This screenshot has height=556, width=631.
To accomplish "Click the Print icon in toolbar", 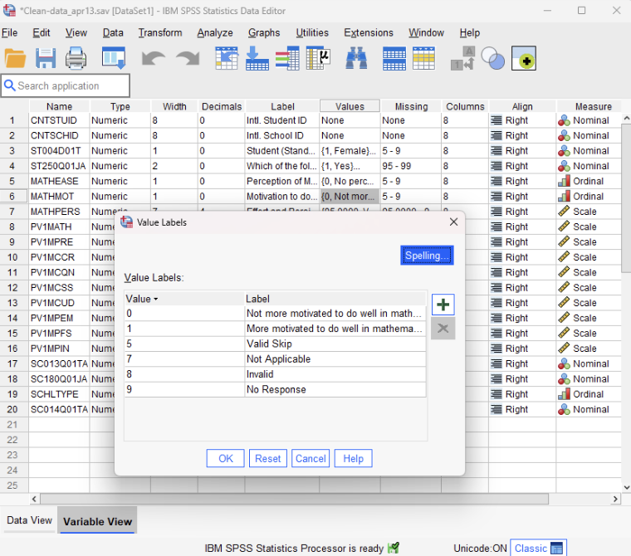I will pyautogui.click(x=76, y=58).
